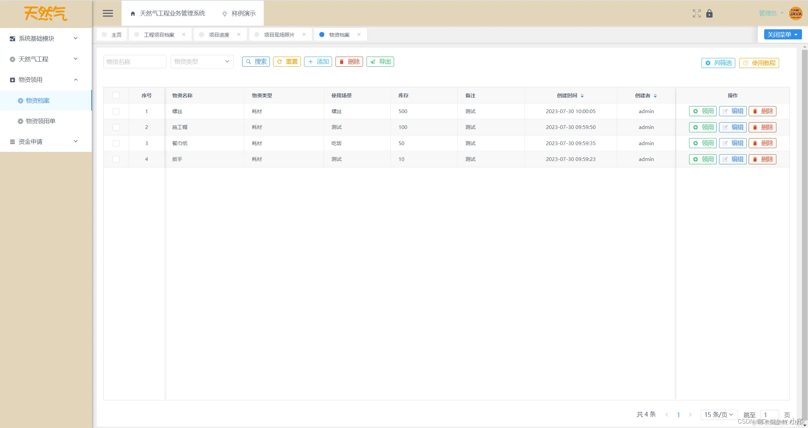
Task: Open the 15 条/页 page size dropdown
Action: coord(718,415)
